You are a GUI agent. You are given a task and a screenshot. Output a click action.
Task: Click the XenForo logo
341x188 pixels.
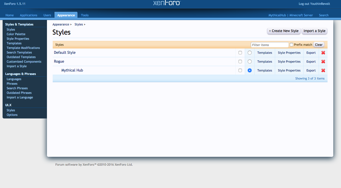[167, 3]
